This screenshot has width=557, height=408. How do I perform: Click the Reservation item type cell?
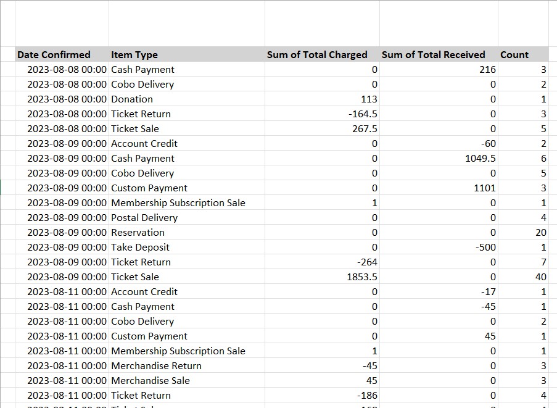(x=186, y=233)
